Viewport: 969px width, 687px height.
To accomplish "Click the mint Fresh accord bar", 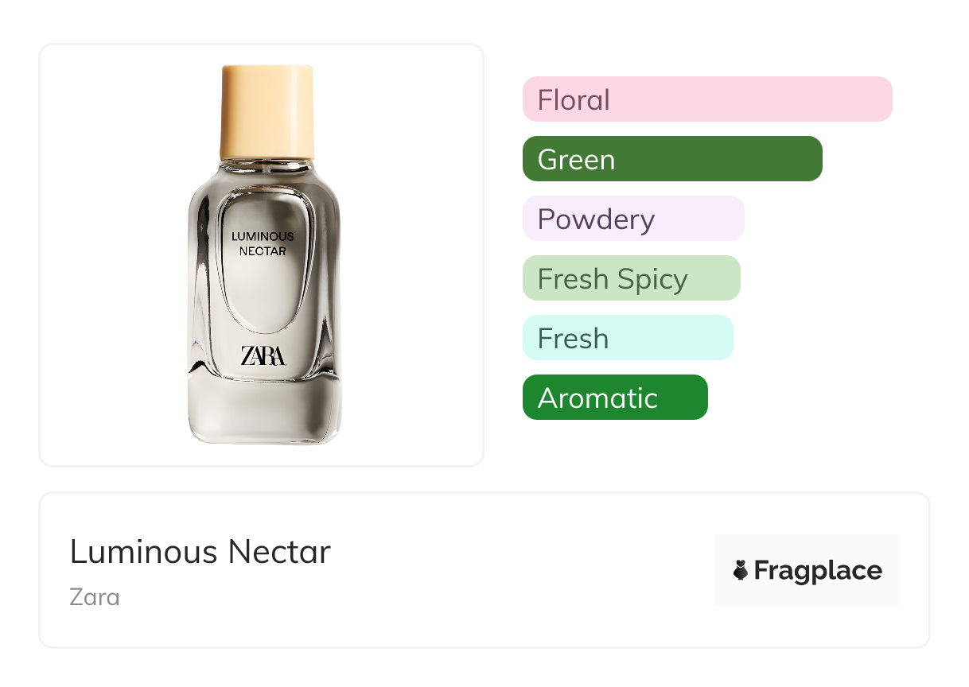I will pyautogui.click(x=627, y=338).
